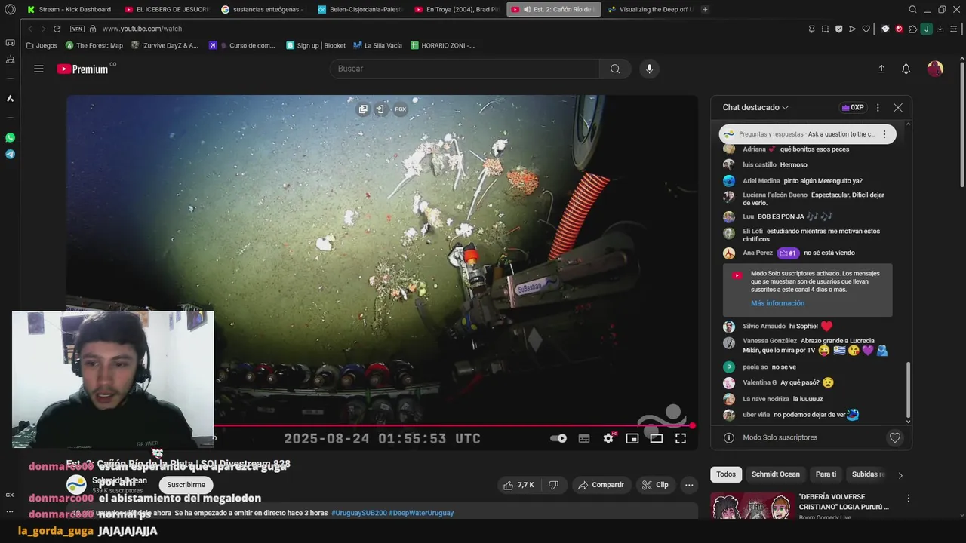Click Suscribirme to subscribe
The height and width of the screenshot is (543, 966).
[x=186, y=485]
